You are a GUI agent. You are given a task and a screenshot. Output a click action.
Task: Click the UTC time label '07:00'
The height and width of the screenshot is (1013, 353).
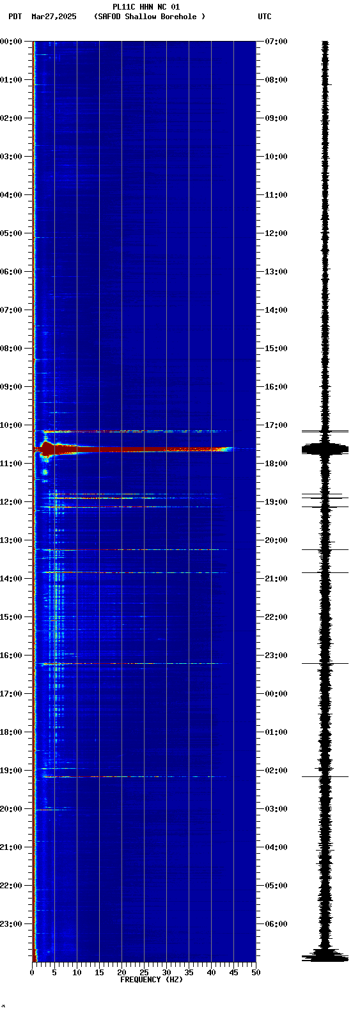276,42
